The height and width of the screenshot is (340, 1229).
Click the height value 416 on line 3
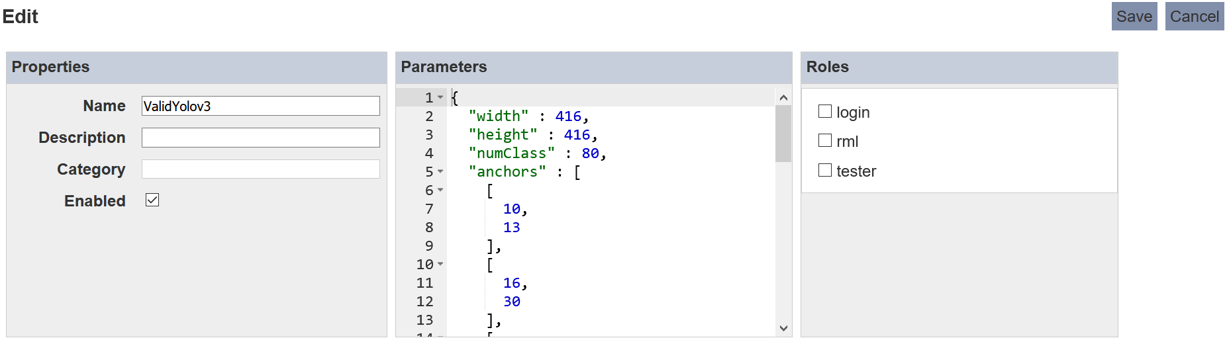[577, 134]
